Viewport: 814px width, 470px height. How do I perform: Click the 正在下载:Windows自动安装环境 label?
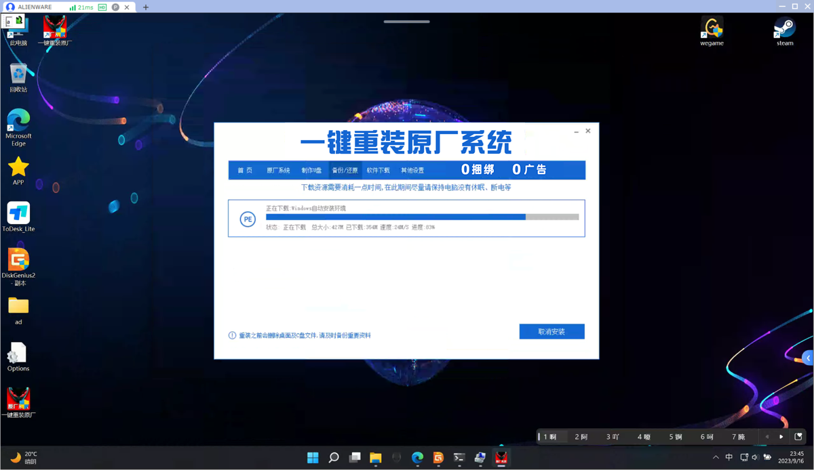click(x=306, y=209)
